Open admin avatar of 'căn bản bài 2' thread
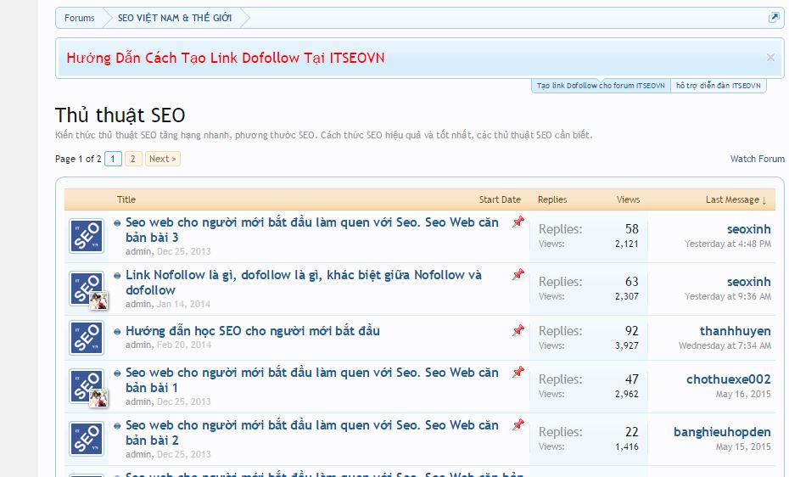The image size is (789, 477). pos(87,438)
